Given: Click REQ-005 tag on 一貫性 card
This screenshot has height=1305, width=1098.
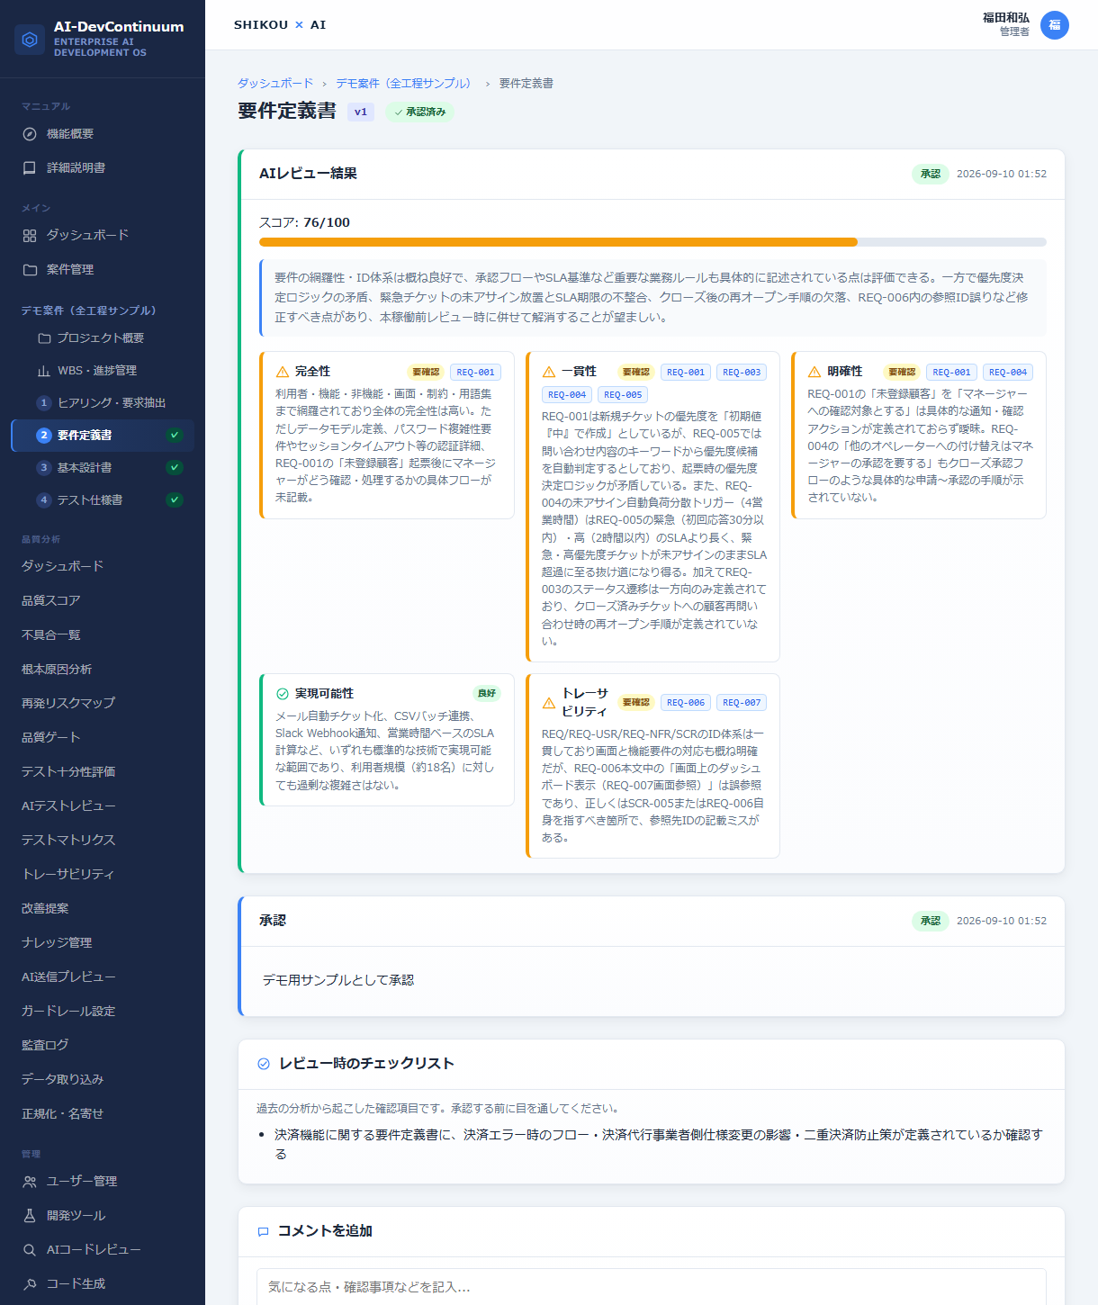Looking at the screenshot, I should [x=623, y=395].
